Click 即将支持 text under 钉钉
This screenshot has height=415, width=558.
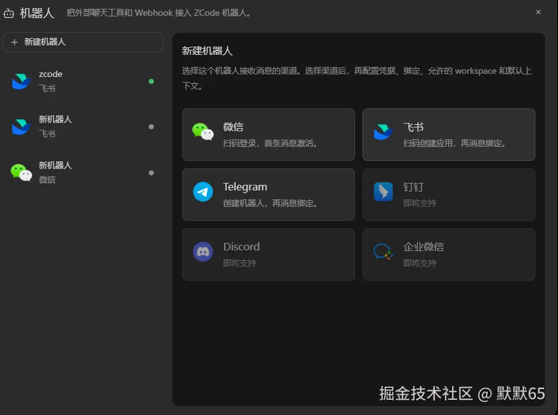pos(419,203)
